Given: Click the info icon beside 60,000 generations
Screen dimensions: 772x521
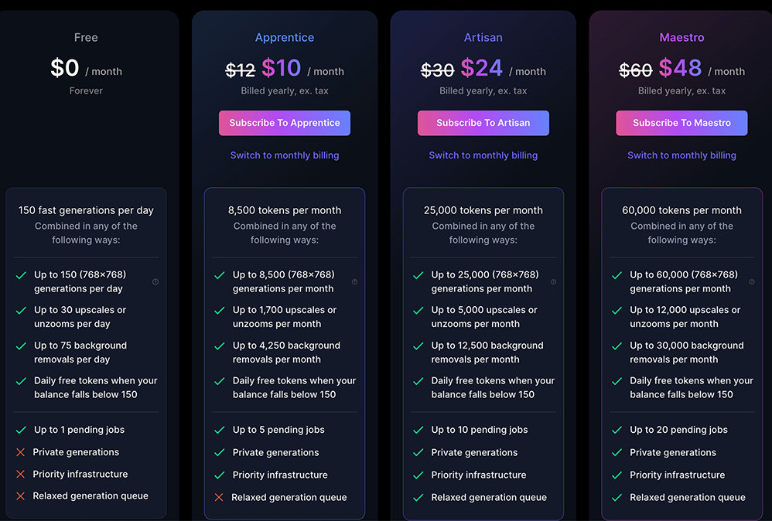Looking at the screenshot, I should [x=752, y=282].
